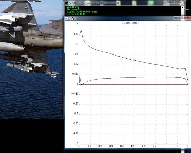
Task: Click the 1-Cp window's title bar icon
Action: click(67, 18)
